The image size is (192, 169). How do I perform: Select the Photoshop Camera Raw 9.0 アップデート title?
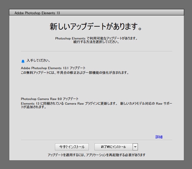tap(50, 99)
